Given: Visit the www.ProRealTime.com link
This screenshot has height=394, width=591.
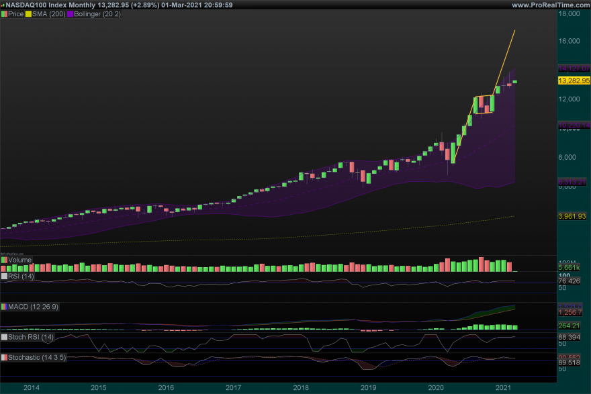Looking at the screenshot, I should point(551,5).
